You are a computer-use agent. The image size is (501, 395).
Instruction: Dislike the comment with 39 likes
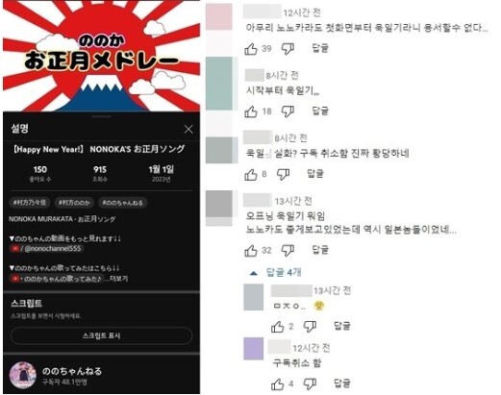tap(288, 49)
